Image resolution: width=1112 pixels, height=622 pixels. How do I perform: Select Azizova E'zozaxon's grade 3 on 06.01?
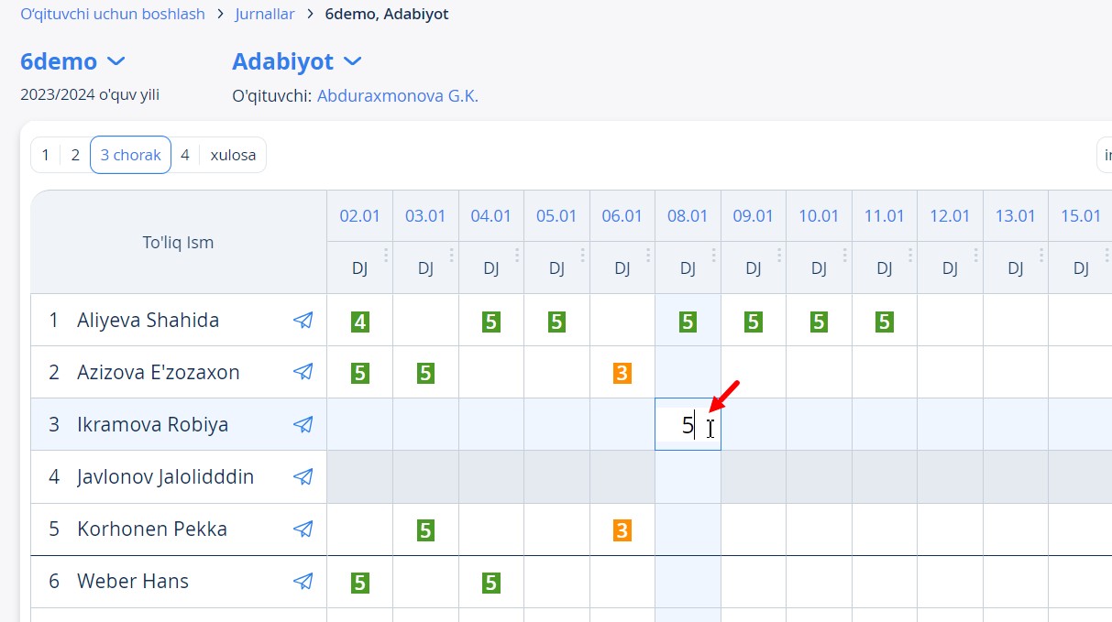pos(622,374)
